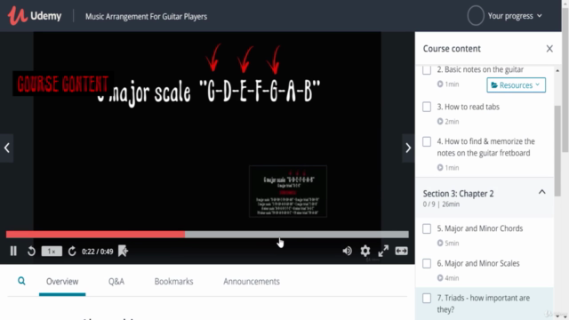
Task: Open the Announcements tab
Action: pyautogui.click(x=252, y=282)
